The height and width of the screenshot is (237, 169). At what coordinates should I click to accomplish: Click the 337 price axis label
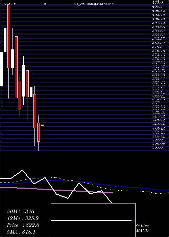[155, 103]
